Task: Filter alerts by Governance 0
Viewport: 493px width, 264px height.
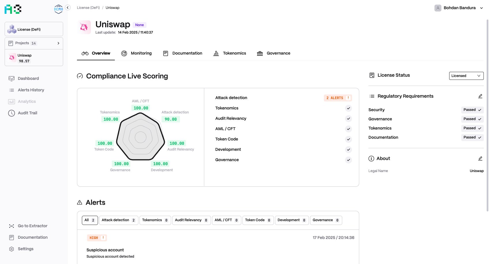Action: pyautogui.click(x=326, y=220)
